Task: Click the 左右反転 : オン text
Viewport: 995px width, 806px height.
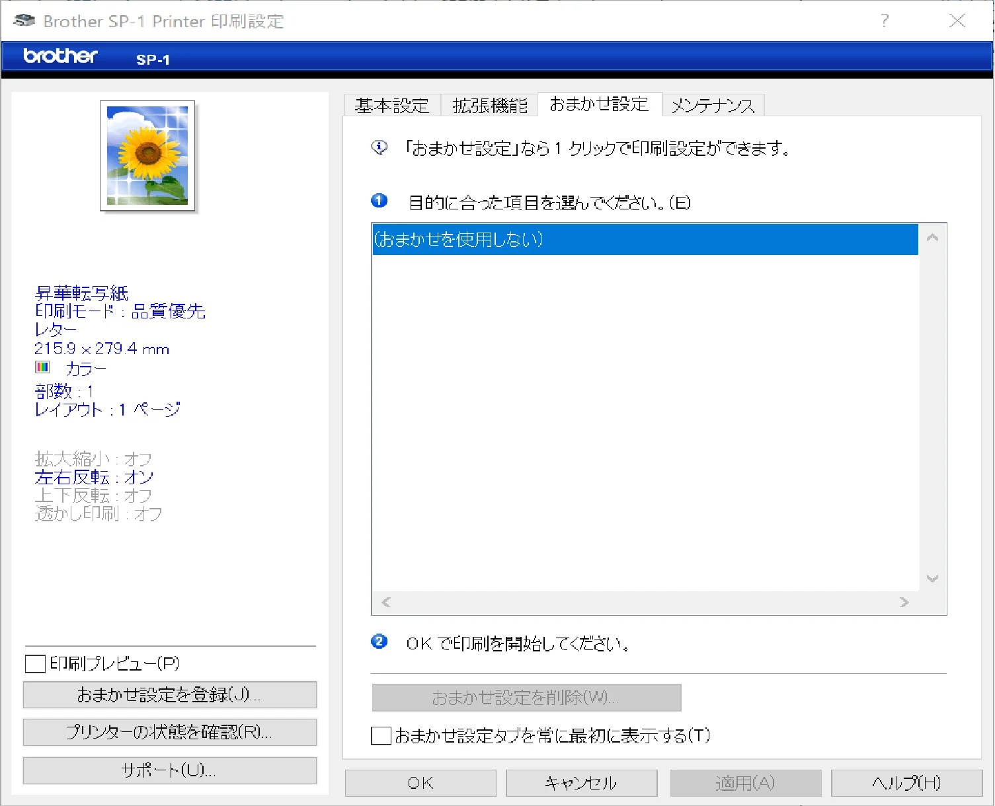Action: click(x=94, y=477)
